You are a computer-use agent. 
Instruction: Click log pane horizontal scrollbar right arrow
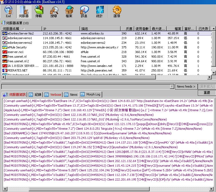(211, 189)
